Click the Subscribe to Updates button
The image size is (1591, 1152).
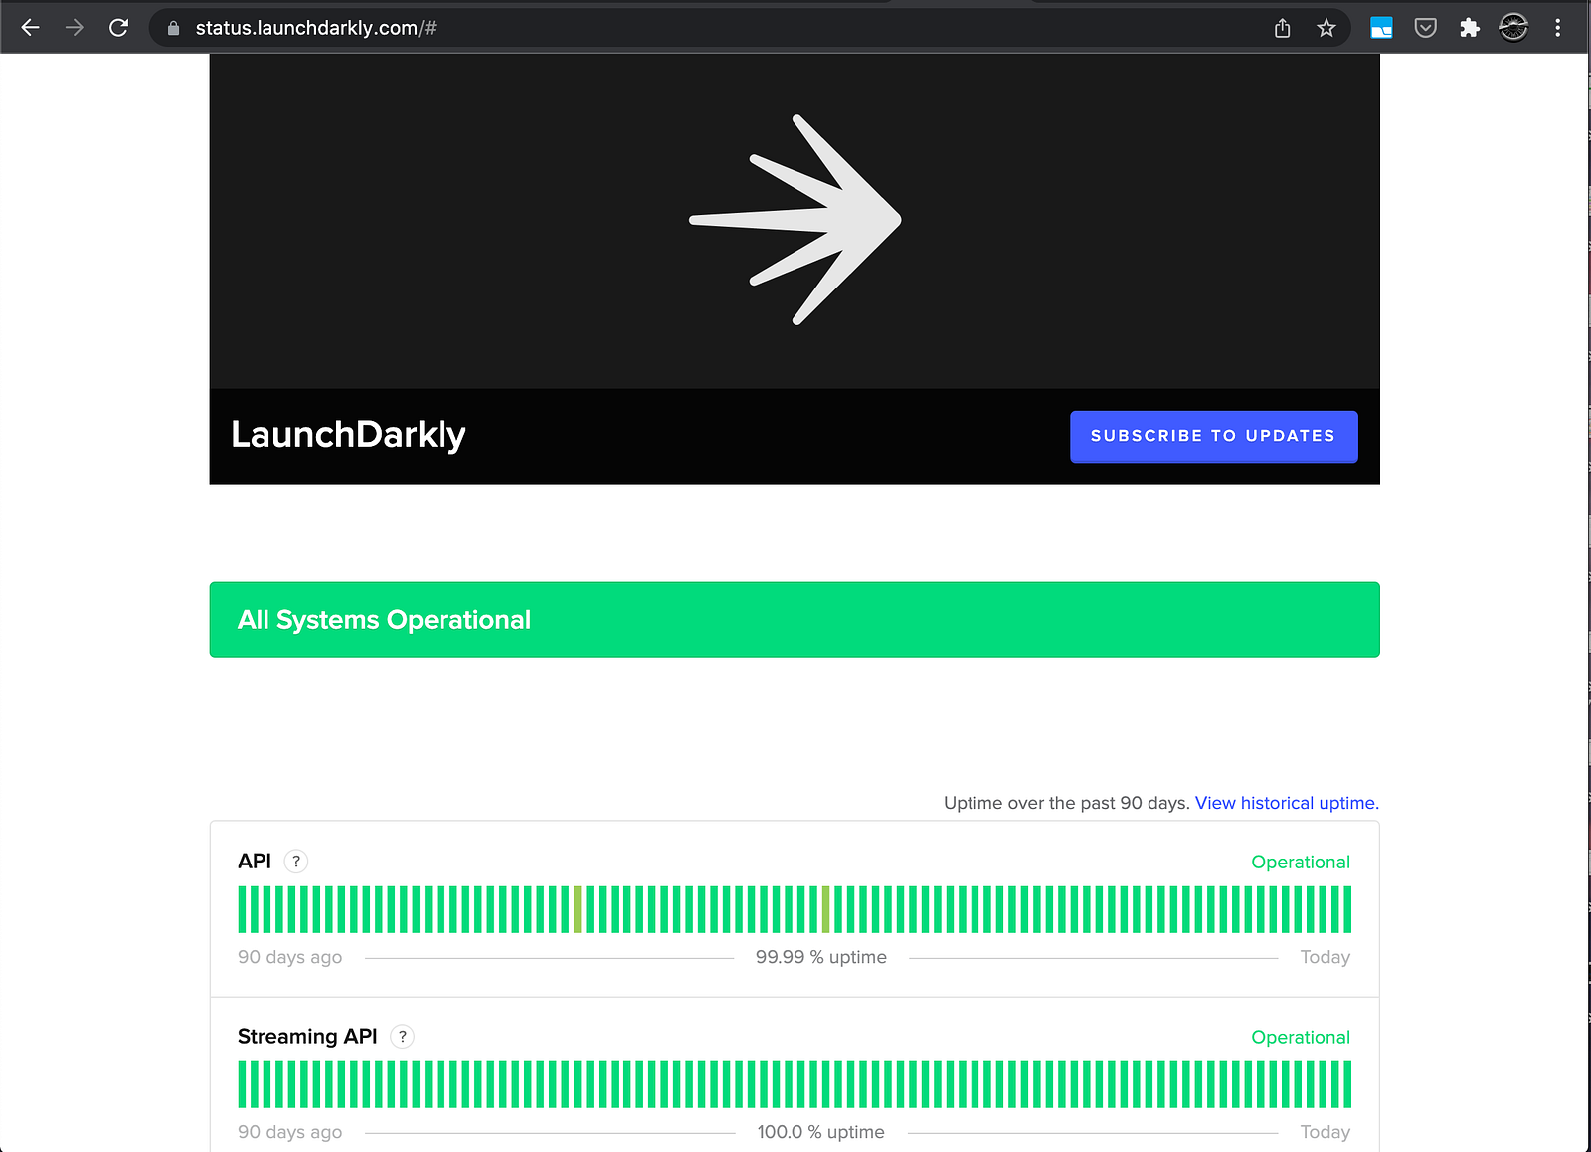tap(1214, 437)
